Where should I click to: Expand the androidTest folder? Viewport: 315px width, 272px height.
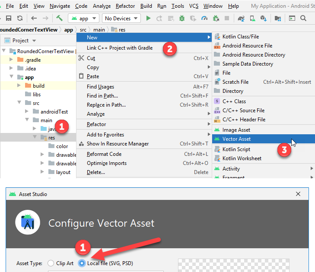pos(27,111)
